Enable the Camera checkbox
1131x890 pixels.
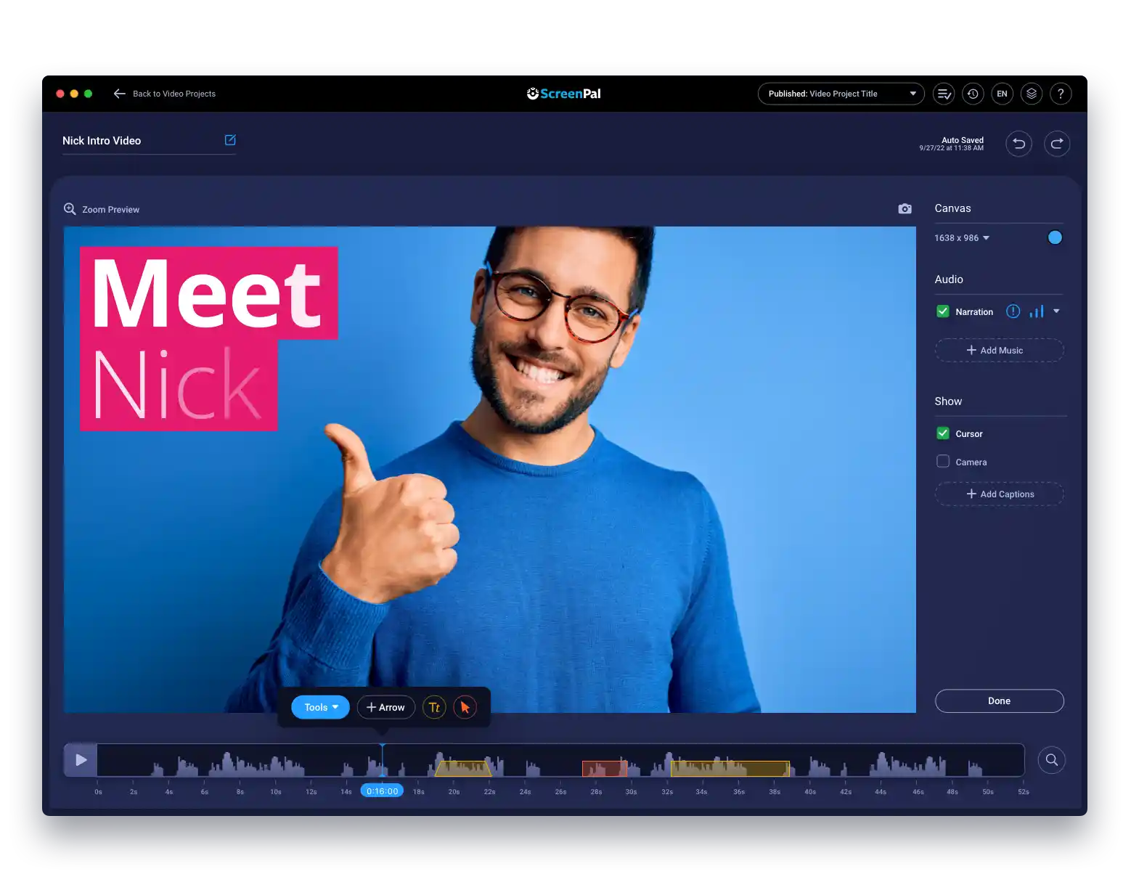943,462
